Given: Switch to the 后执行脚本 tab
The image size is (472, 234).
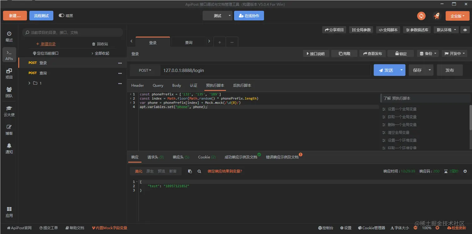Looking at the screenshot, I should tap(242, 86).
